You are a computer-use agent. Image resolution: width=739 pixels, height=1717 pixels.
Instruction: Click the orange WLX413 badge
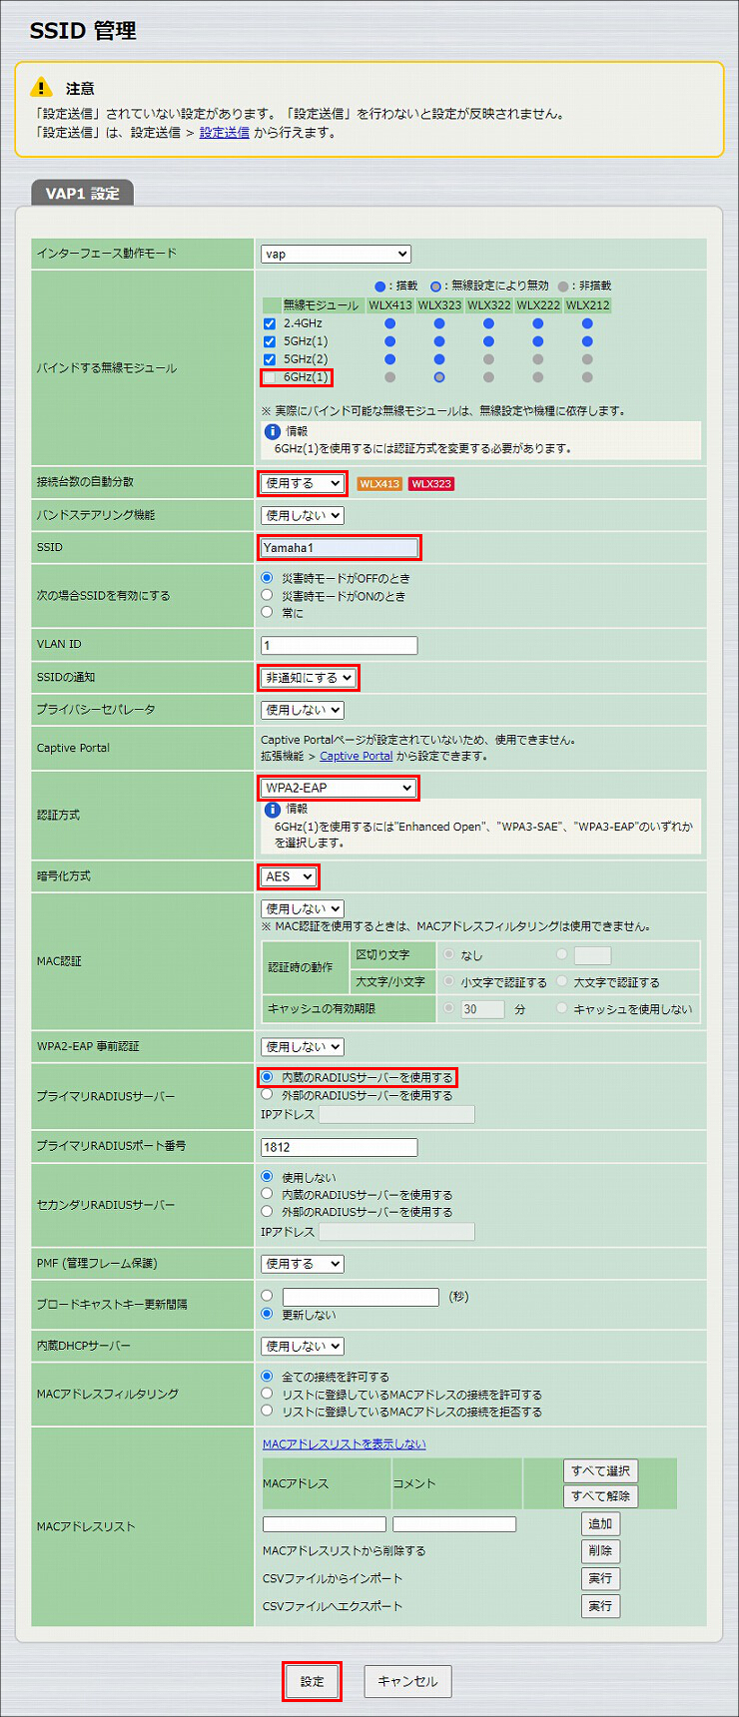(x=379, y=483)
